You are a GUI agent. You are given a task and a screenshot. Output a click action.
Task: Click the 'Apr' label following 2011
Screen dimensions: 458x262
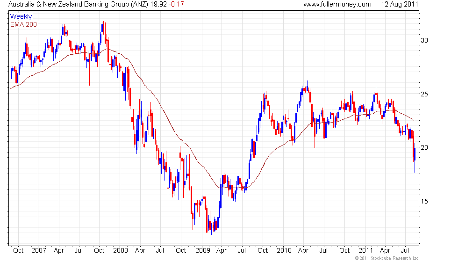pos(385,251)
